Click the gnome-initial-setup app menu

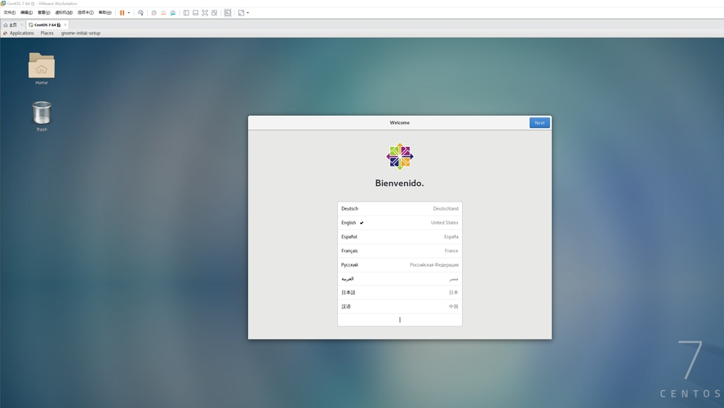coord(80,33)
